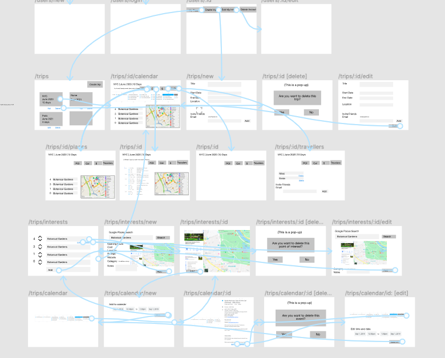The width and height of the screenshot is (445, 358).
Task: Select map thumbnail in /trips/:id/places frame
Action: [98, 187]
